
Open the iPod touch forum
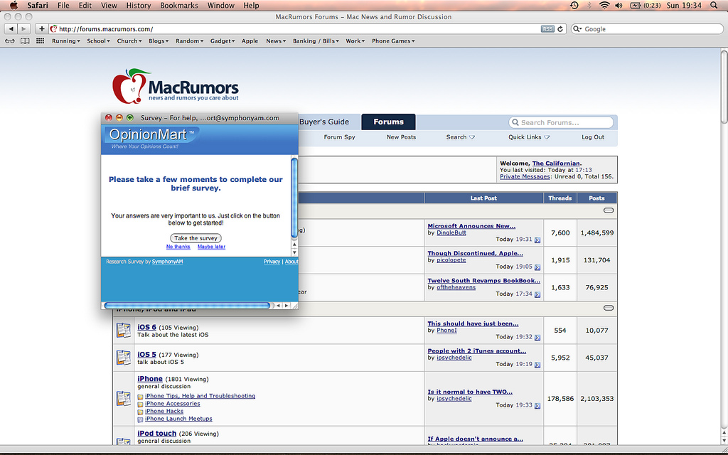157,433
